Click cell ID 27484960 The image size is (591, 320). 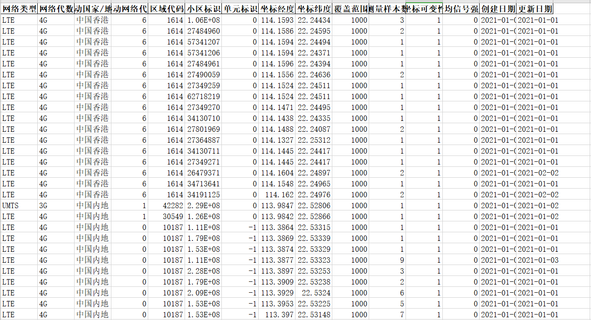[x=203, y=31]
